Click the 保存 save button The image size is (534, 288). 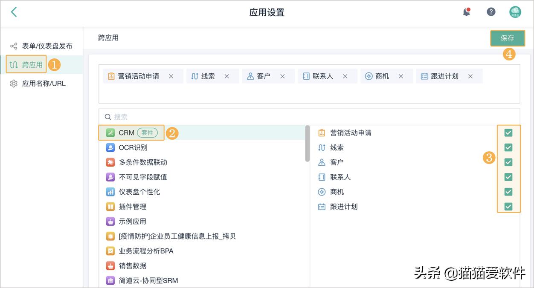click(508, 38)
